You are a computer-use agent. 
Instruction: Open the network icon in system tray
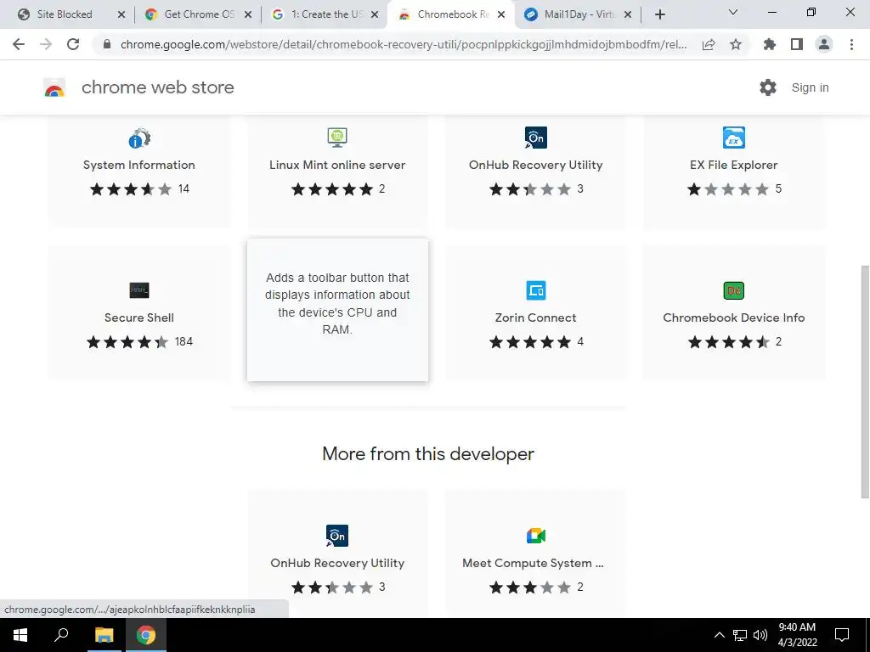[740, 635]
